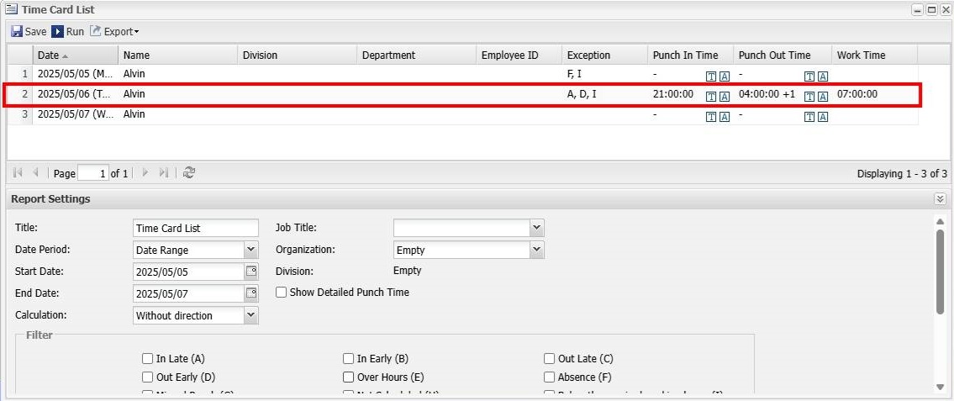This screenshot has height=401, width=954.
Task: Enable the Over Hours (E) filter
Action: coord(348,377)
